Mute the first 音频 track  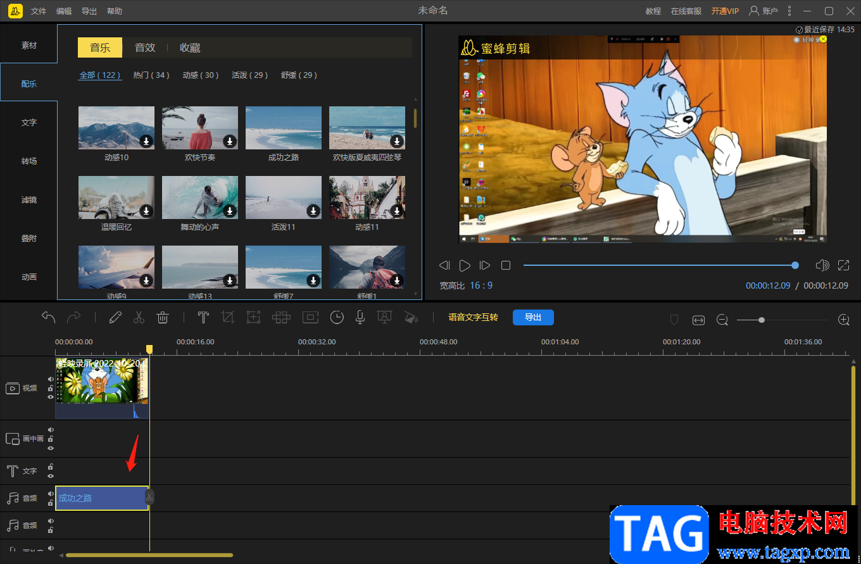pos(51,494)
